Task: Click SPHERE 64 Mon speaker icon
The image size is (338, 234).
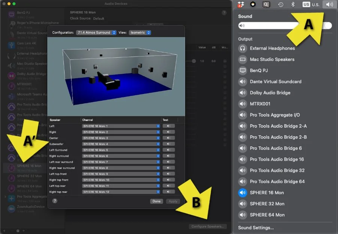Action: point(243,215)
